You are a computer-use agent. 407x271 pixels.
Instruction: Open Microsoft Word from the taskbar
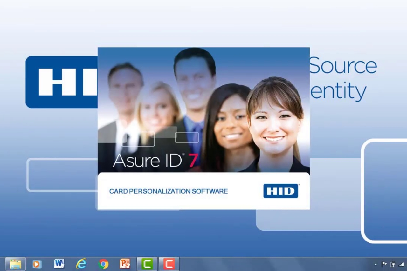coord(59,264)
